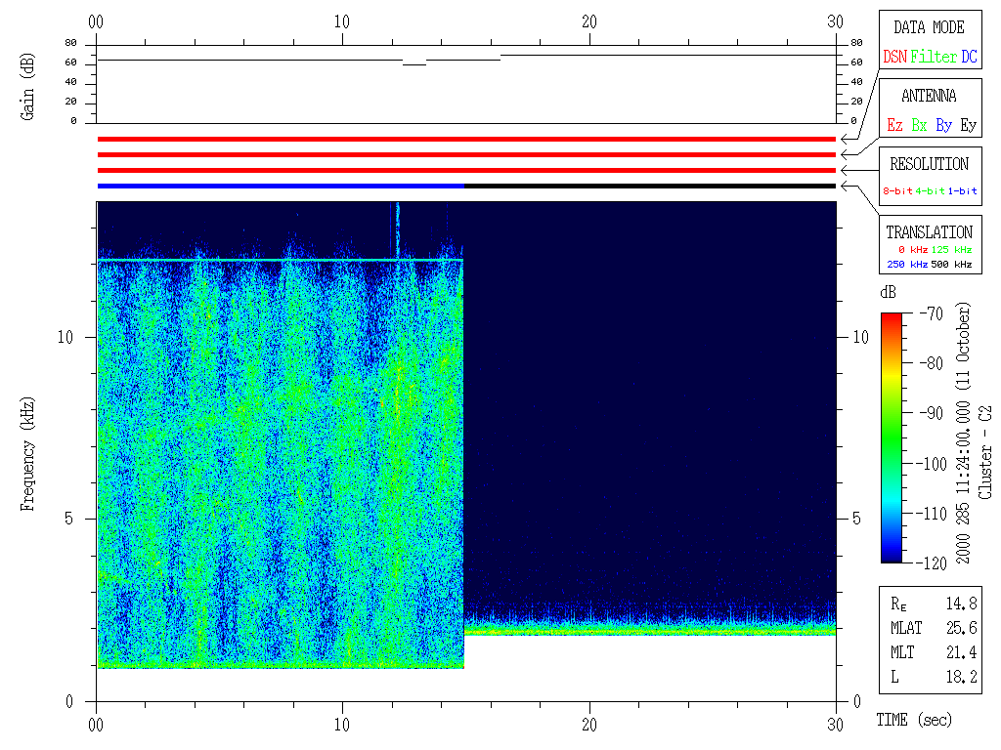
Task: Click the black Ey antenna label
Action: coord(968,125)
